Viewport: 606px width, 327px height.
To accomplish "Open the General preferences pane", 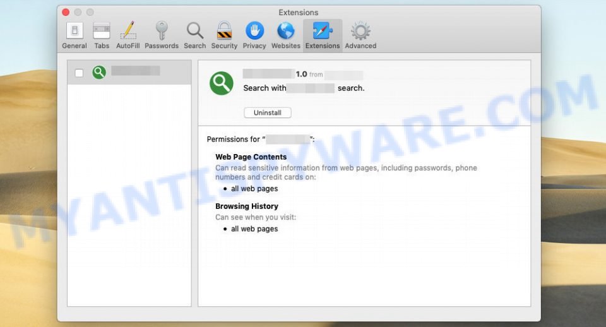I will click(x=74, y=35).
